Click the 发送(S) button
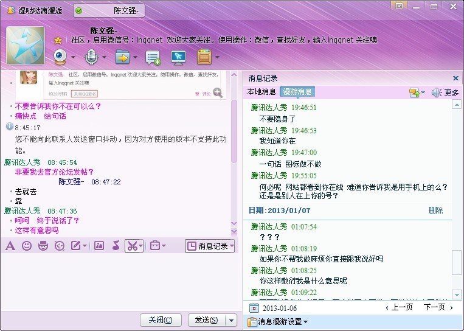The height and width of the screenshot is (331, 464). 207,320
